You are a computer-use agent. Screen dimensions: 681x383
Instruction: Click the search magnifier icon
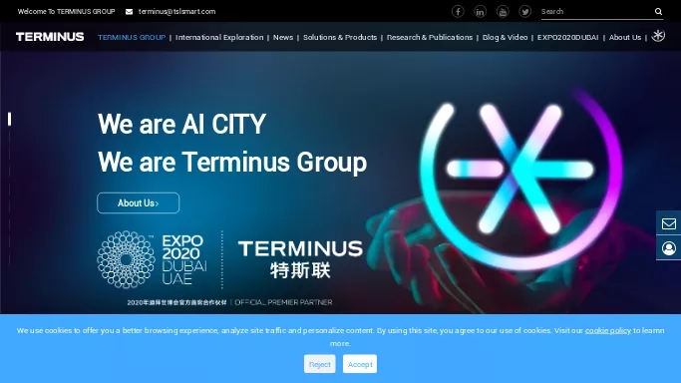click(x=658, y=12)
